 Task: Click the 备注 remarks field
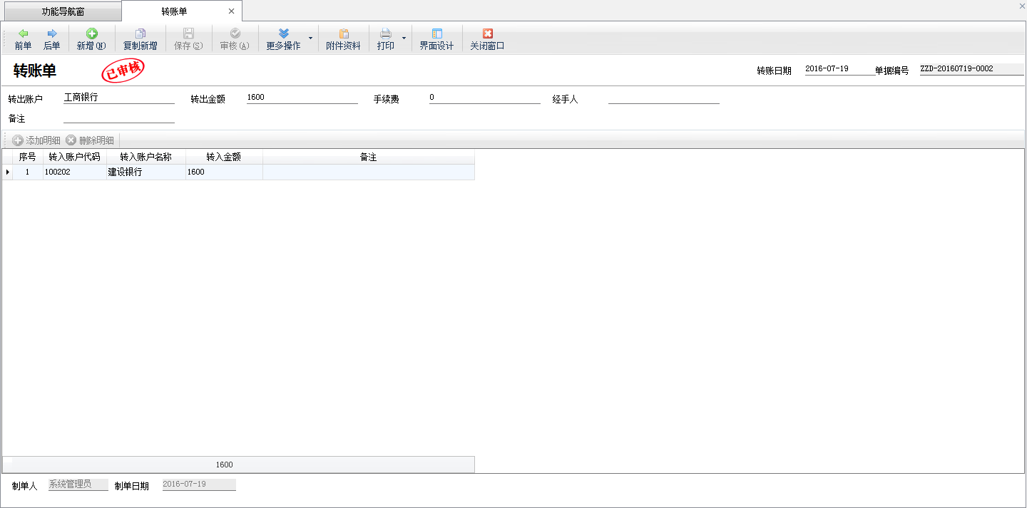[118, 118]
